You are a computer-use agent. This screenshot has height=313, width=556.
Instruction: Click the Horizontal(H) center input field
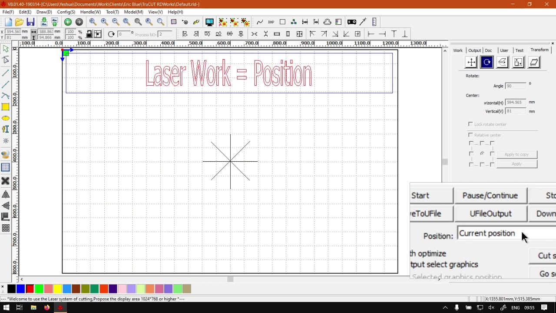[516, 103]
